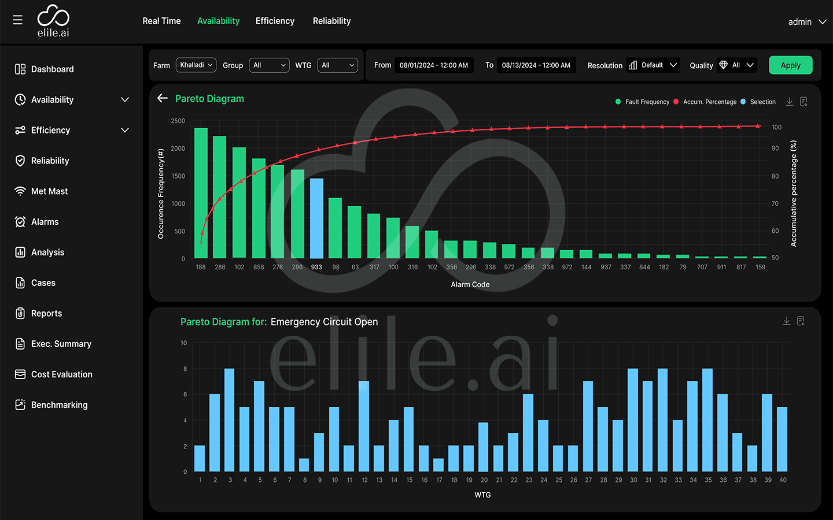Download the top Pareto Diagram chart
The height and width of the screenshot is (520, 833).
[x=790, y=102]
